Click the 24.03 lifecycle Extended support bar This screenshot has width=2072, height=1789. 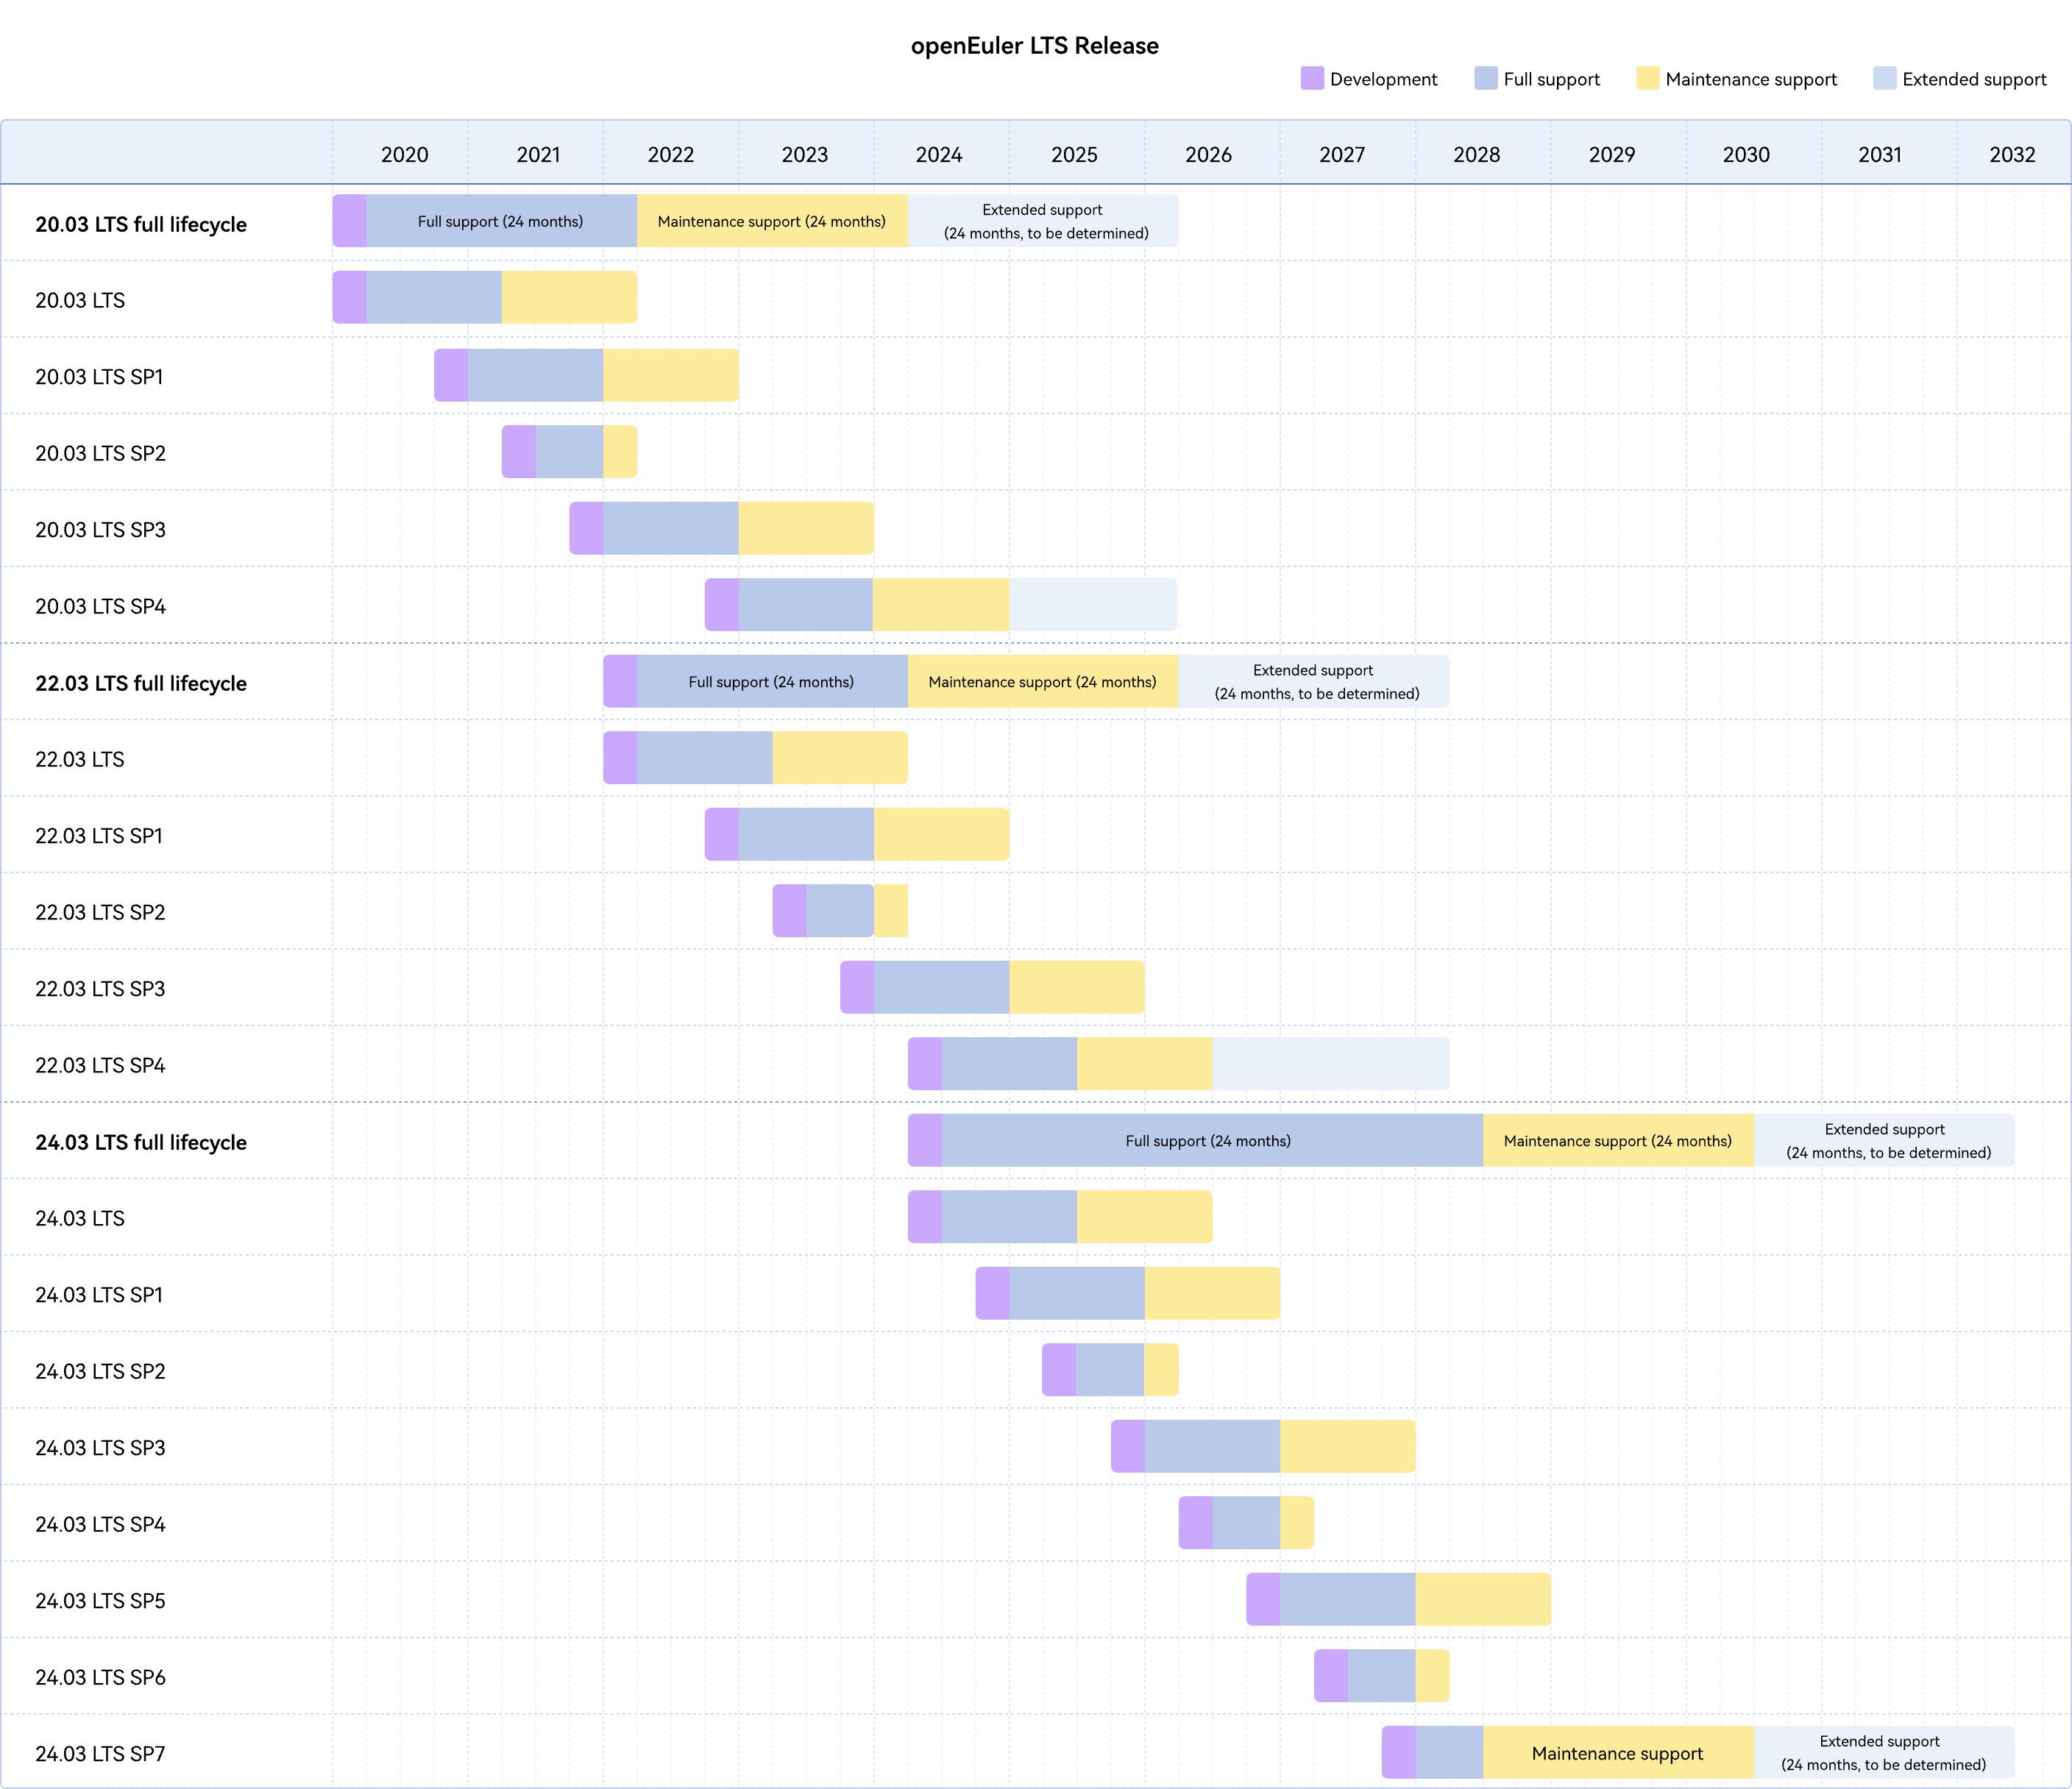coord(1884,1140)
